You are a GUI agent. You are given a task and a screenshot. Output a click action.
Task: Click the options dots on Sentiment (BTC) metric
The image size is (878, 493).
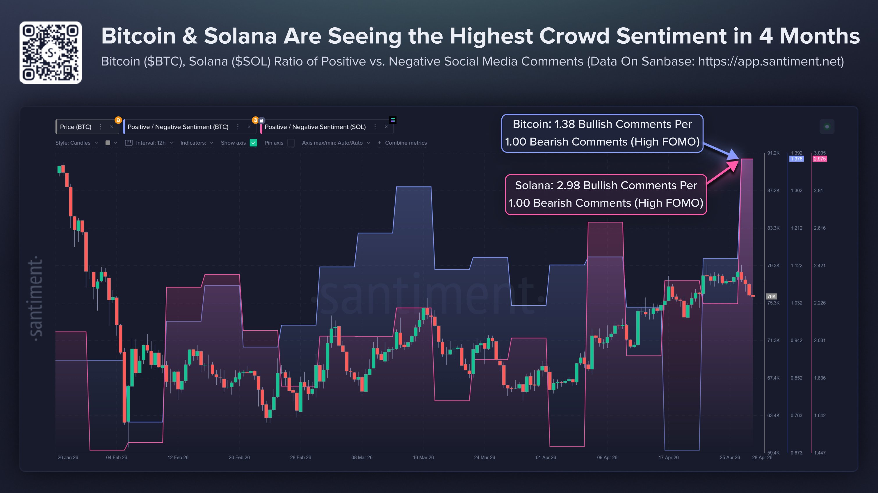pyautogui.click(x=238, y=127)
